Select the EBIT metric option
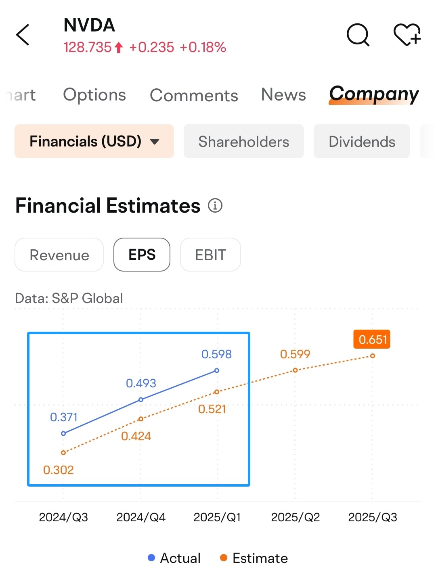The height and width of the screenshot is (577, 436). click(210, 255)
